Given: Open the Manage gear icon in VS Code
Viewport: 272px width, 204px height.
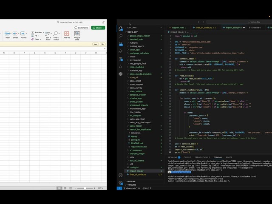Looking at the screenshot, I should [x=121, y=183].
